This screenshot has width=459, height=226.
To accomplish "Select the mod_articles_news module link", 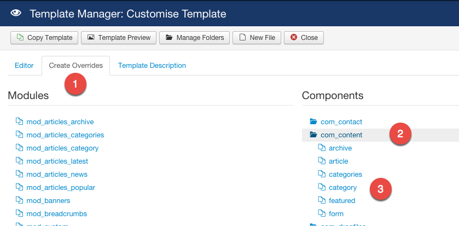I will [x=57, y=175].
